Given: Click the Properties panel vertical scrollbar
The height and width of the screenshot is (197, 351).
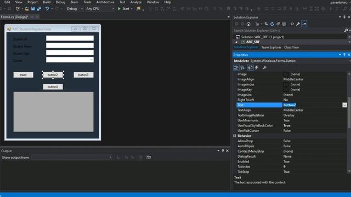Looking at the screenshot, I should click(349, 112).
